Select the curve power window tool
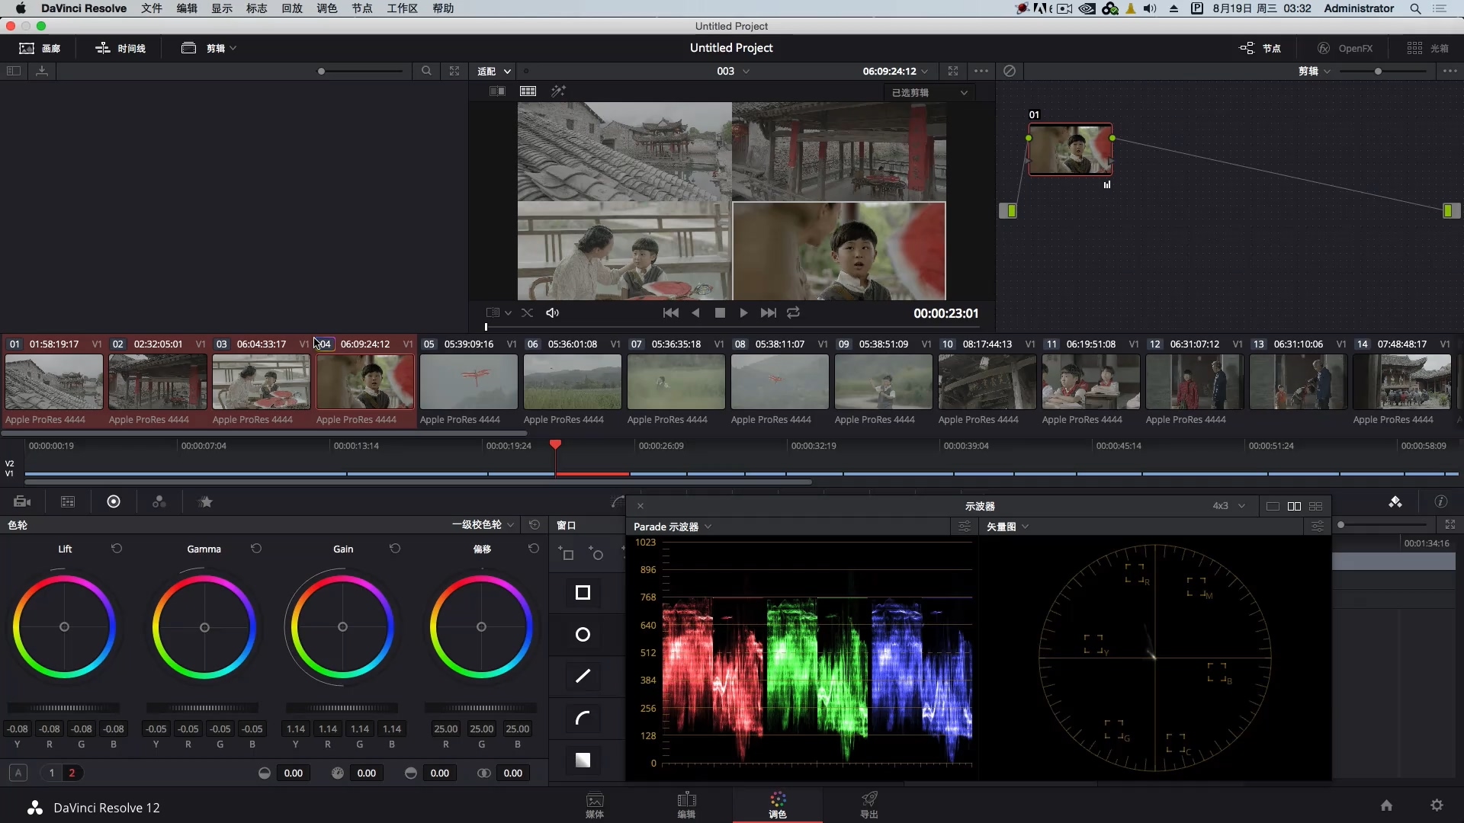 tap(583, 718)
